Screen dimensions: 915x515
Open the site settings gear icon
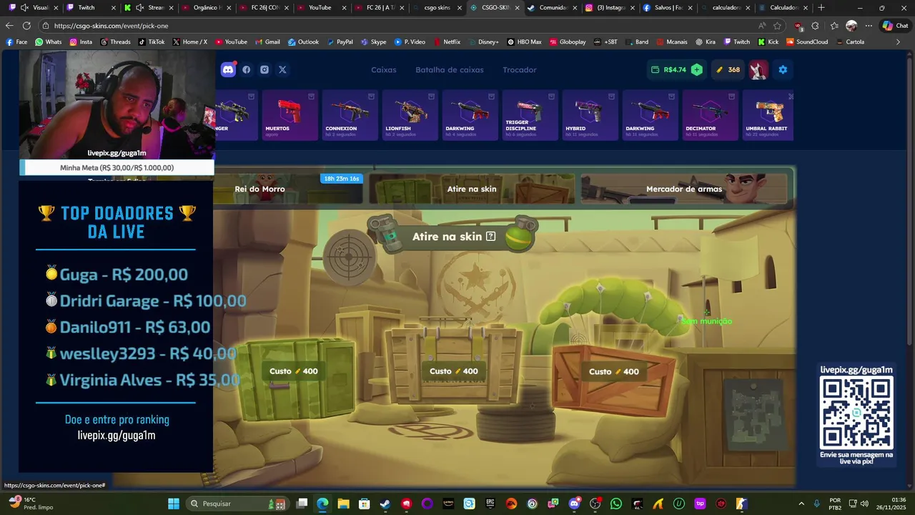click(783, 69)
